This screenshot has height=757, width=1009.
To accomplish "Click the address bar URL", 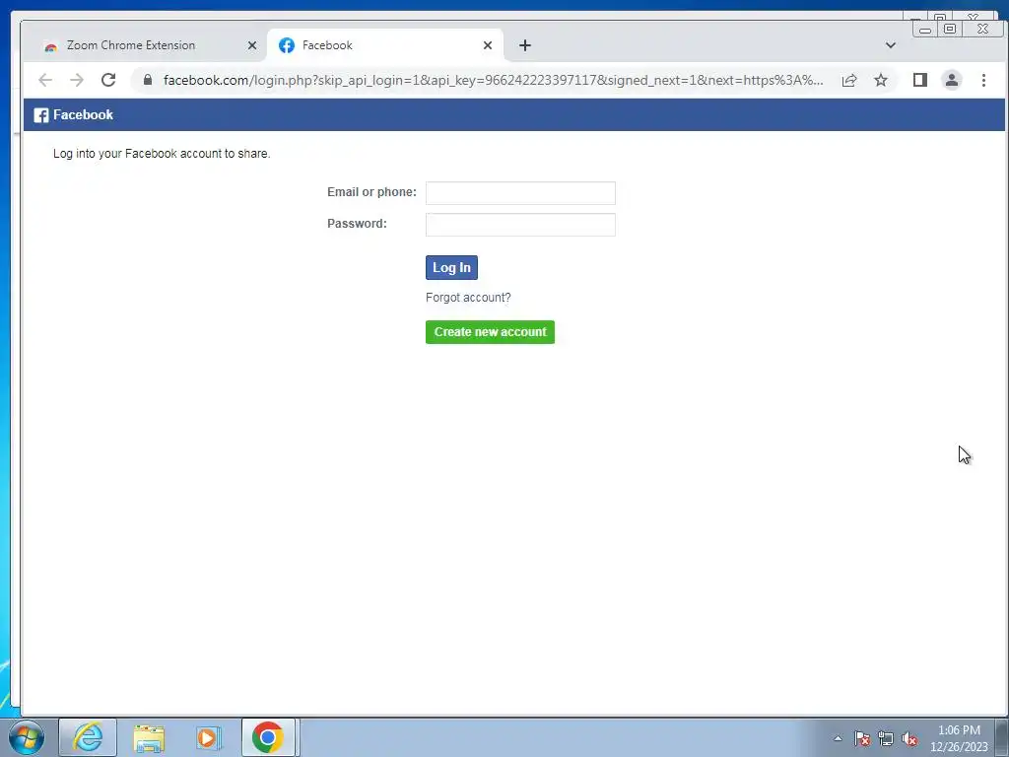I will point(493,80).
